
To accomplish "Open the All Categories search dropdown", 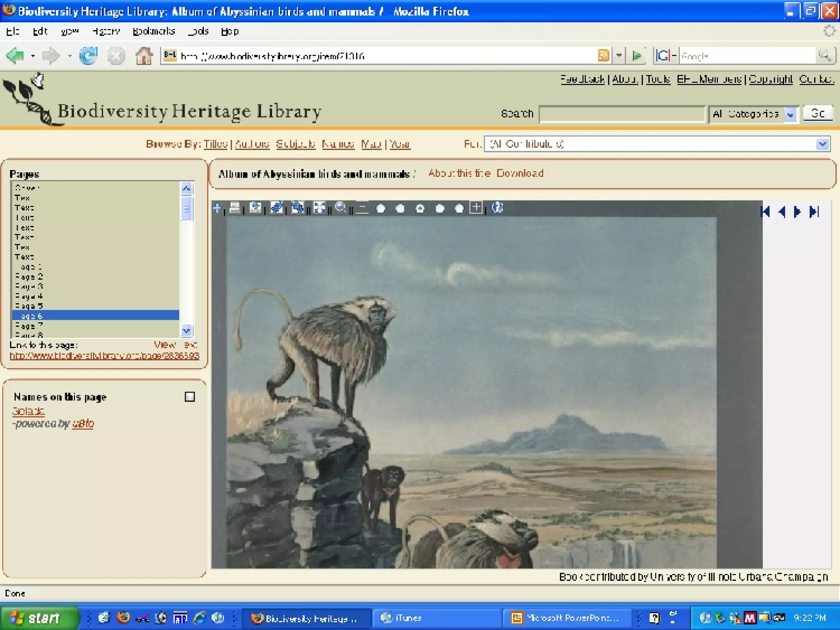I will (790, 114).
